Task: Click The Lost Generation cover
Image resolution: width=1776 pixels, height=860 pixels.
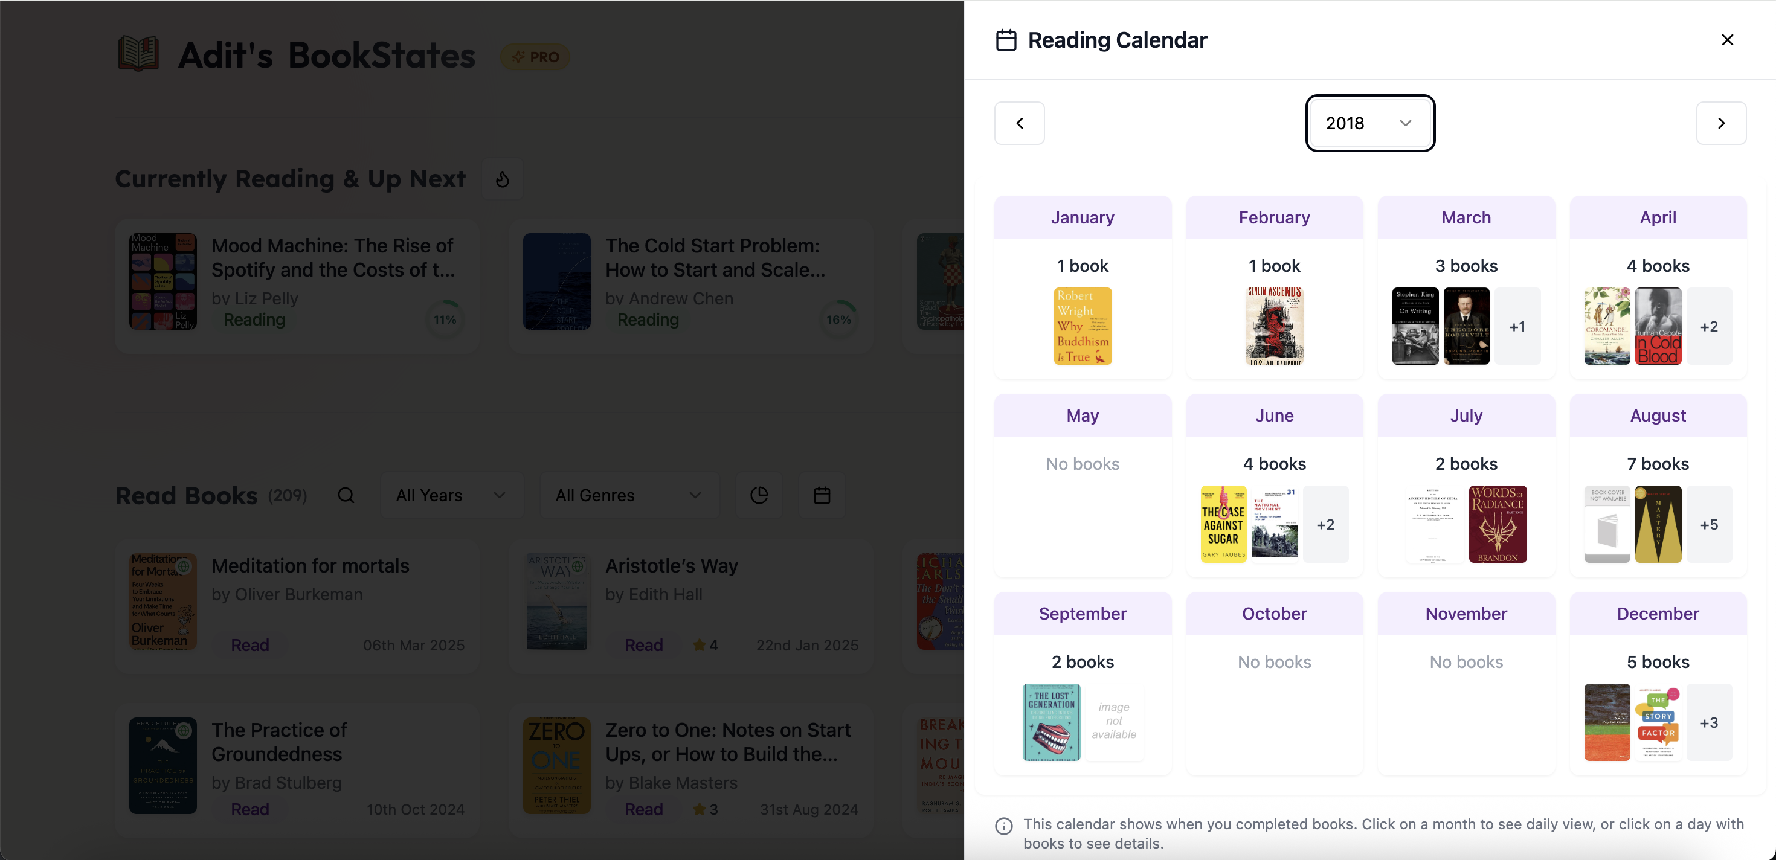Action: (x=1050, y=722)
